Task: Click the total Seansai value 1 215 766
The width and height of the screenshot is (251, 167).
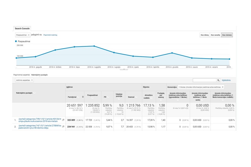Action: [x=133, y=106]
